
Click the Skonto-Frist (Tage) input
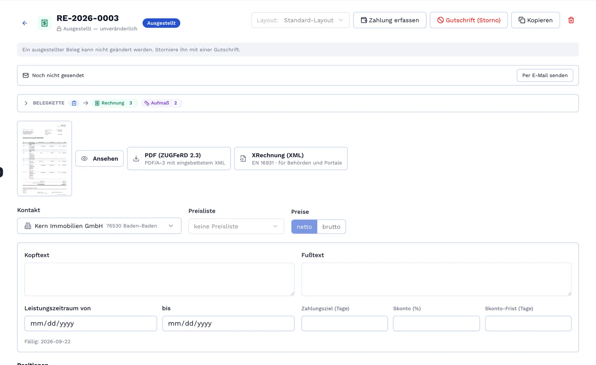tap(528, 324)
